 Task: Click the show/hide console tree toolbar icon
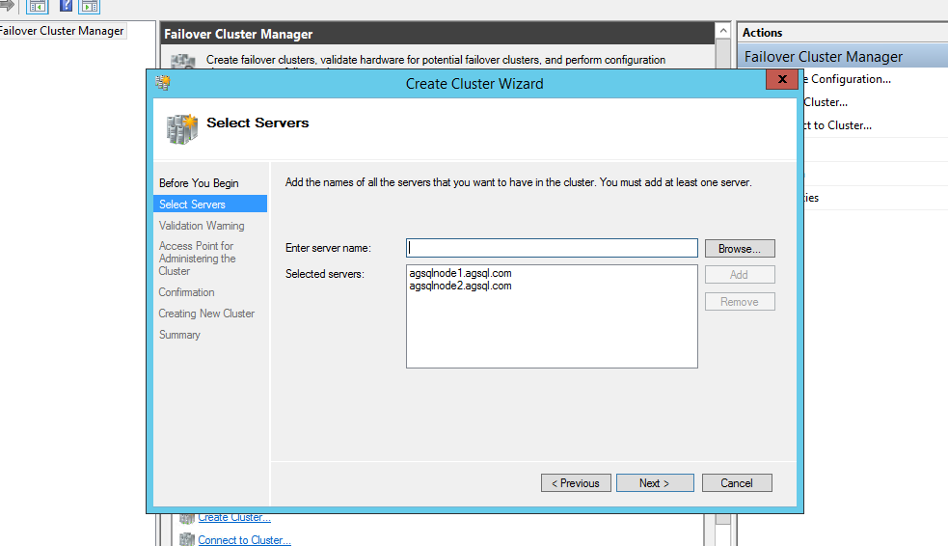[x=38, y=7]
